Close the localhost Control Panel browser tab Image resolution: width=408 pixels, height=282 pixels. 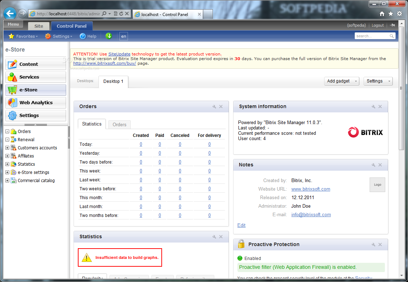(199, 14)
